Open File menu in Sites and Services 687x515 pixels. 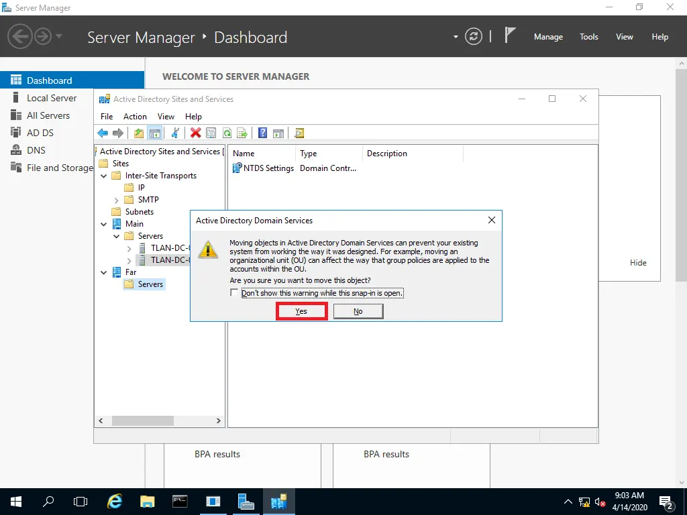pyautogui.click(x=107, y=117)
